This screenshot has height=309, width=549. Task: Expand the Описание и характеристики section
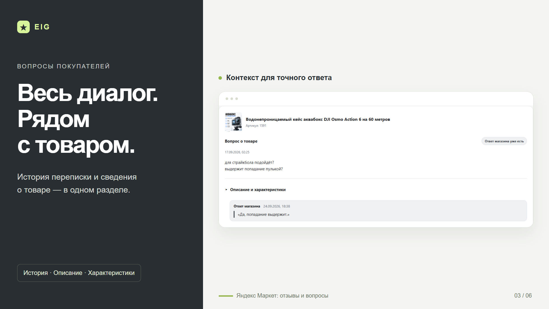point(255,190)
